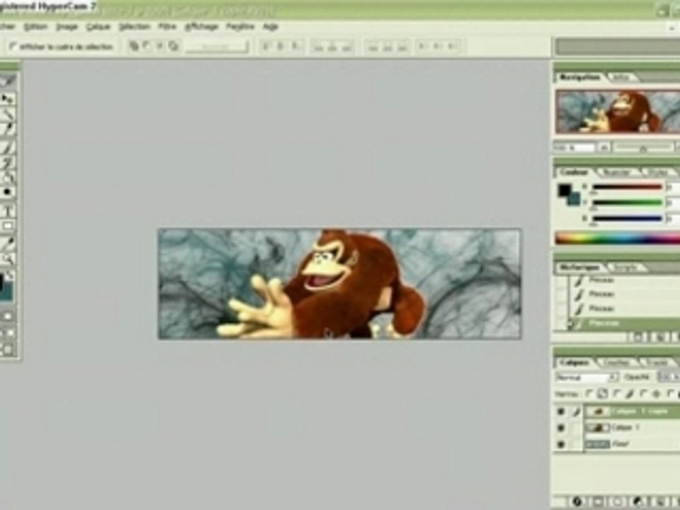Select the Calque 1 layer row

point(633,428)
